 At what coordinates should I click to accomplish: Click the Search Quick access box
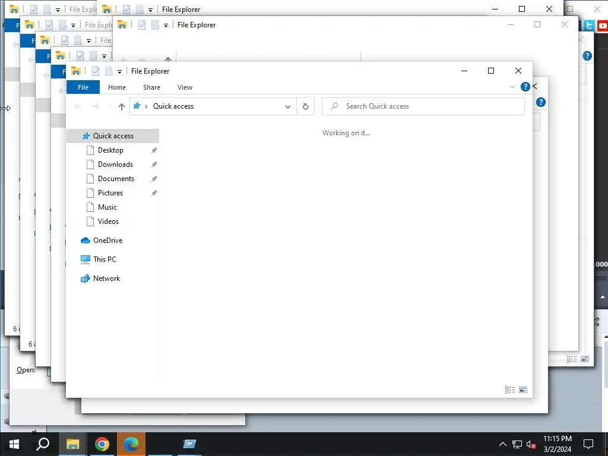pyautogui.click(x=423, y=106)
